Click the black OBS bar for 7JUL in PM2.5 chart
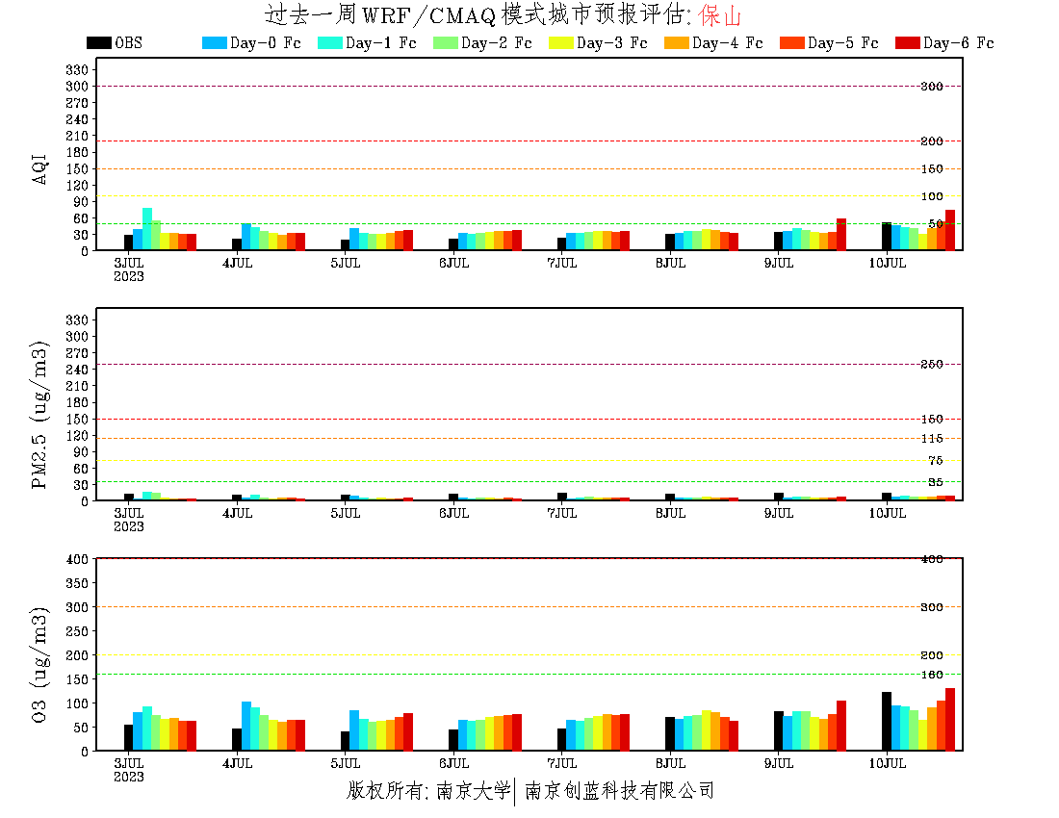The width and height of the screenshot is (1059, 818). [562, 497]
